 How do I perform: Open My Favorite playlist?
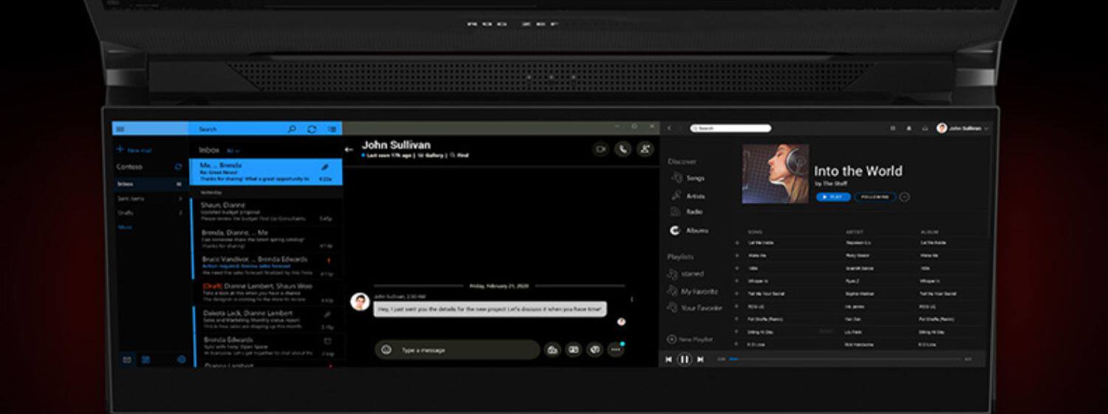pos(693,291)
